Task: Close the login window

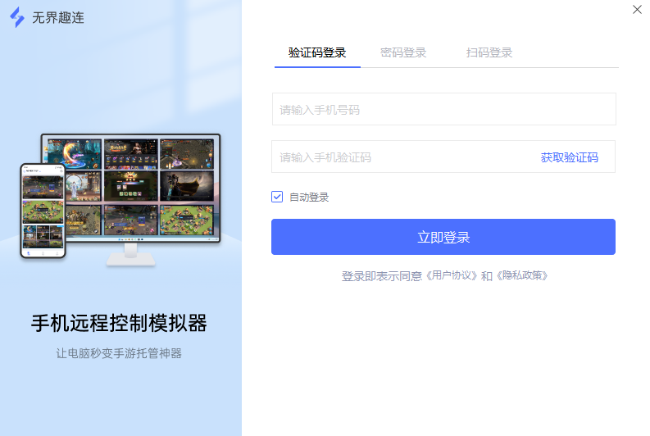Action: tap(637, 10)
